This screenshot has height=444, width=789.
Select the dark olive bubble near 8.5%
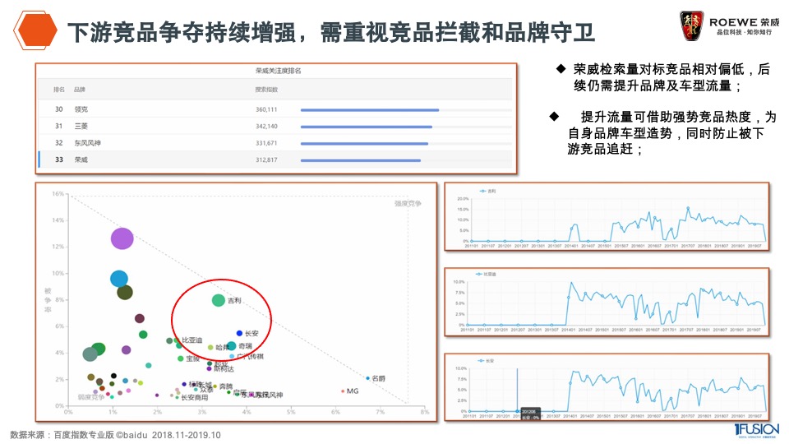coord(125,292)
